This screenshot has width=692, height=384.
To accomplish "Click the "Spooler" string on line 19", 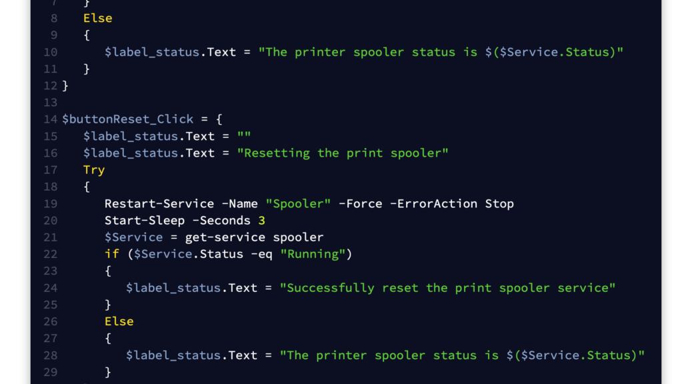I will pos(298,203).
